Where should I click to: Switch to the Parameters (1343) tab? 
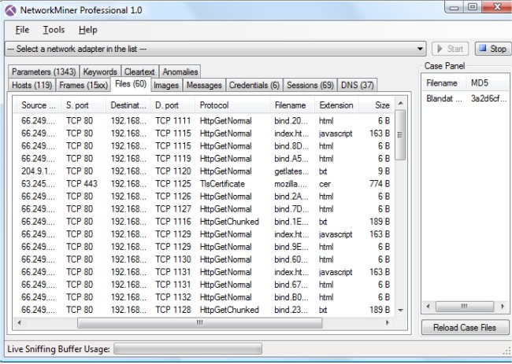44,72
